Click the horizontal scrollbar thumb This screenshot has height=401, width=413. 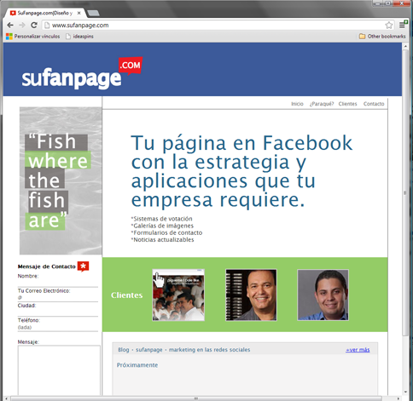click(x=196, y=398)
